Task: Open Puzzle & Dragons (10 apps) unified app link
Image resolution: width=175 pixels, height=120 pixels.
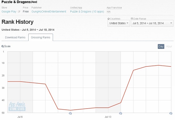Action: pos(87,11)
